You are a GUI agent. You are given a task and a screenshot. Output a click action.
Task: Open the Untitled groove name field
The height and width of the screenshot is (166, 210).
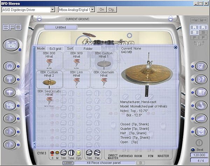[x=61, y=27]
